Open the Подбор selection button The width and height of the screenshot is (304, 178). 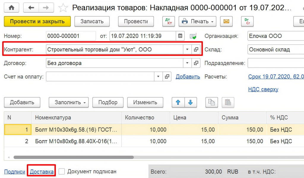click(108, 102)
